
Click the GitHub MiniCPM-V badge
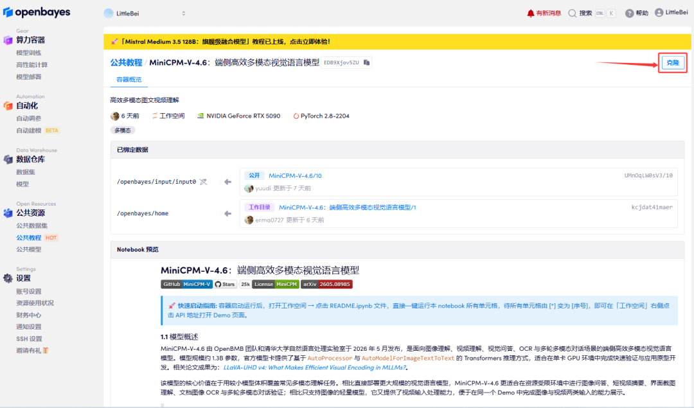click(186, 284)
